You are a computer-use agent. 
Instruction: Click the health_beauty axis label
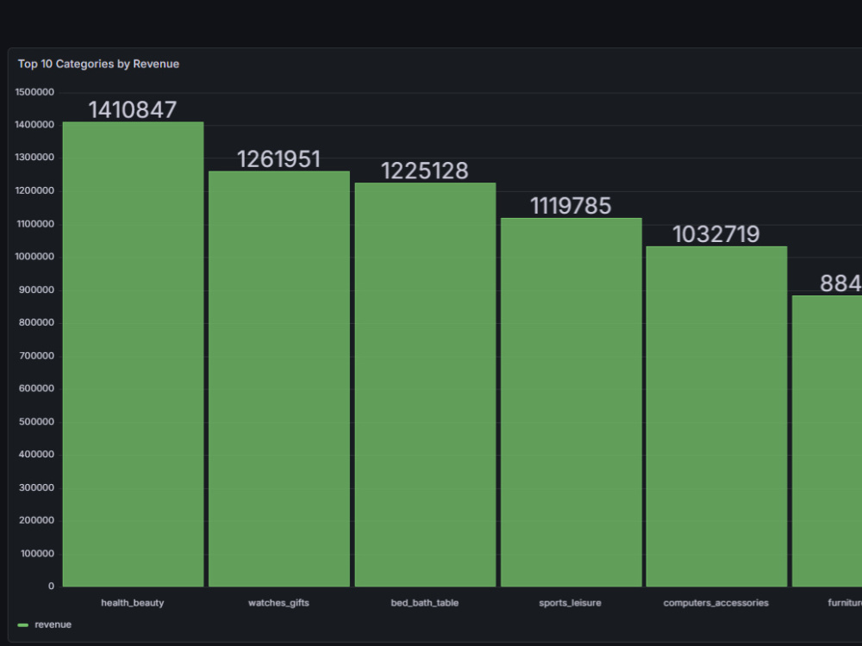[x=133, y=603]
